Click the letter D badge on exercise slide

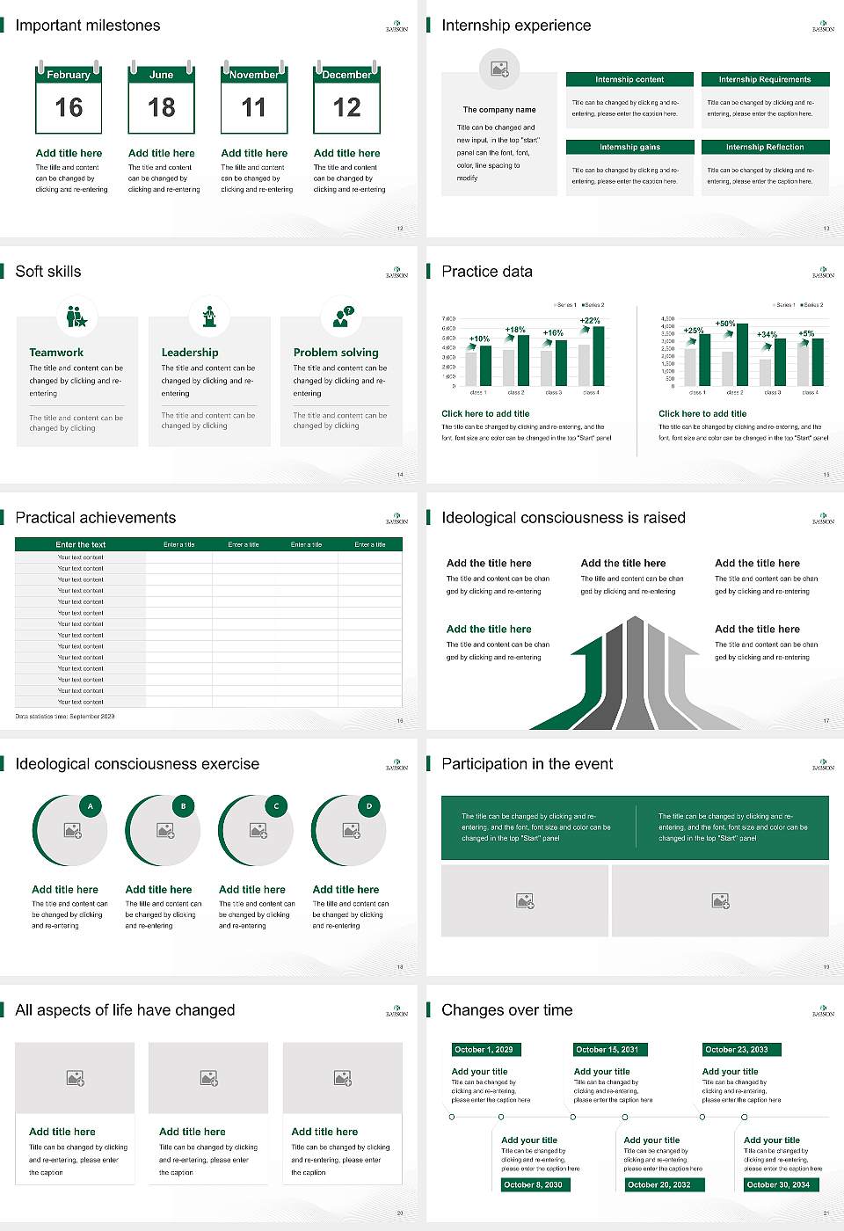(x=368, y=805)
